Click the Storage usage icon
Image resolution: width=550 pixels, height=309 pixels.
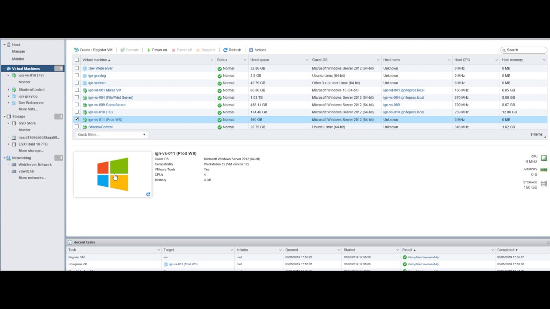[x=544, y=184]
